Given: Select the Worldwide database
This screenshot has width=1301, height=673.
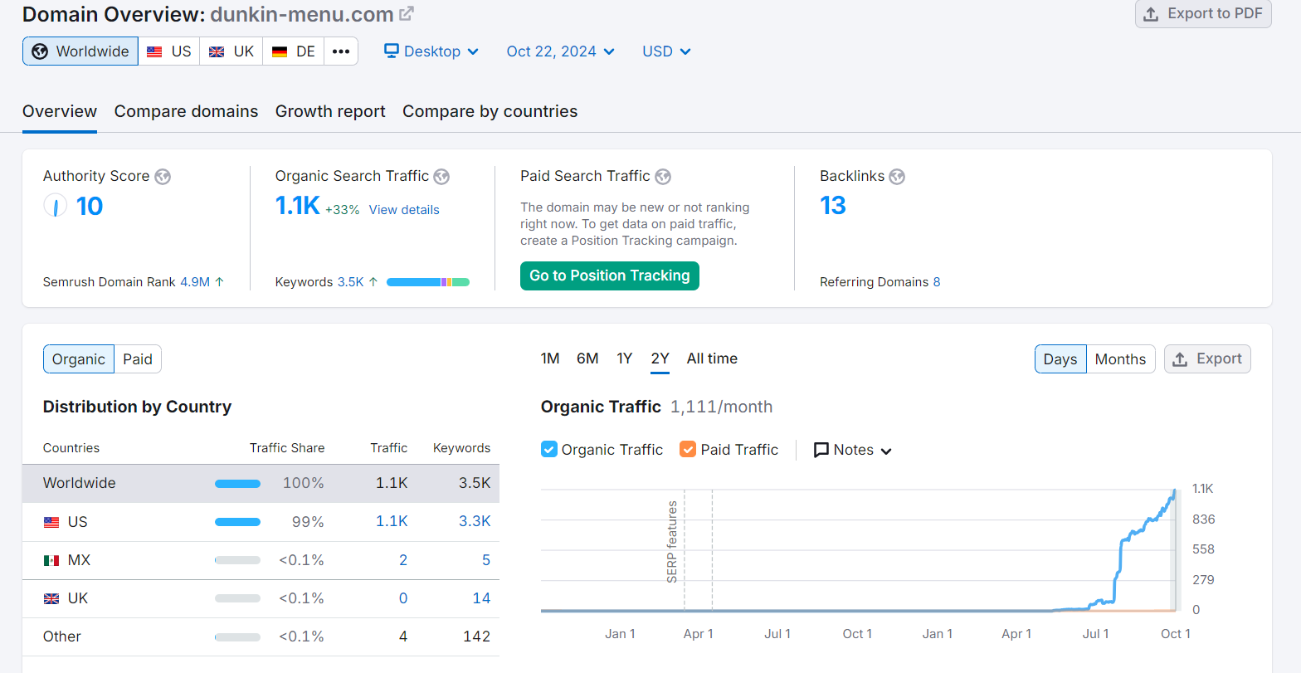Looking at the screenshot, I should coord(80,51).
